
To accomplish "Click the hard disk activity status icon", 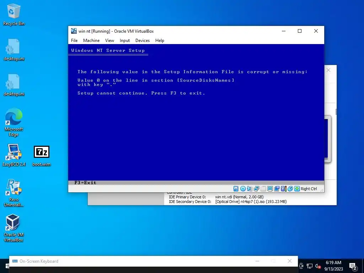I will (x=236, y=189).
